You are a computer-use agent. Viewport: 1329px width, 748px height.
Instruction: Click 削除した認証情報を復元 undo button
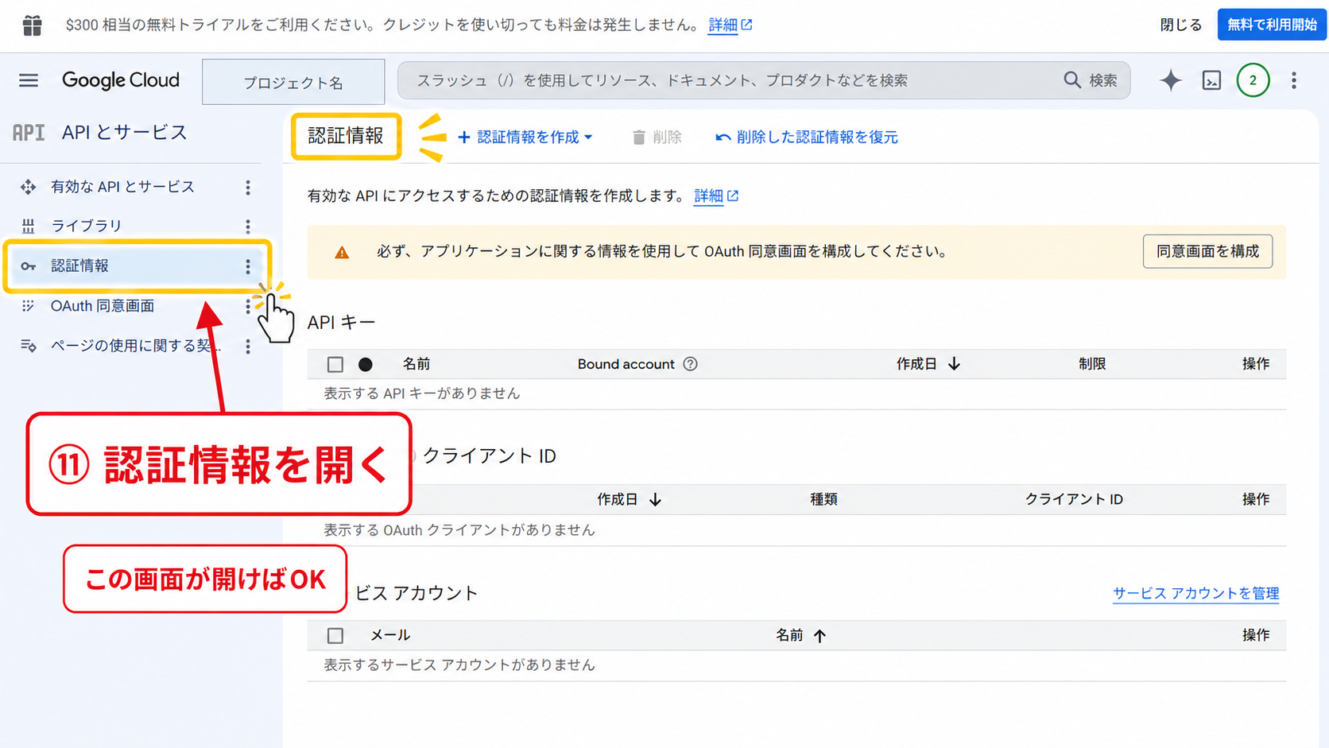pyautogui.click(x=807, y=138)
